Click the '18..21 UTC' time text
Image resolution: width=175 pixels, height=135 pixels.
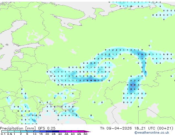(145, 128)
